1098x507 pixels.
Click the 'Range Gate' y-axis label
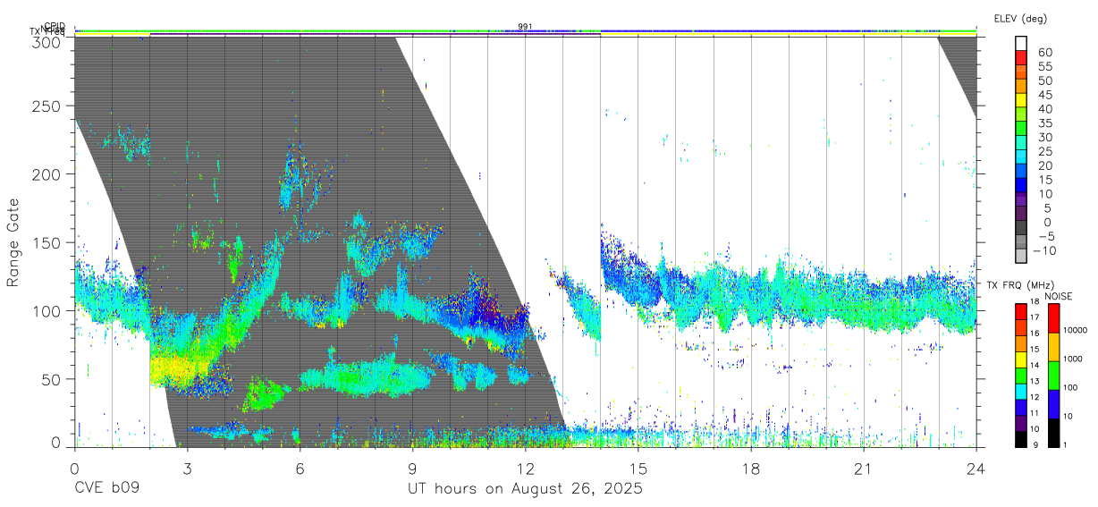(13, 242)
